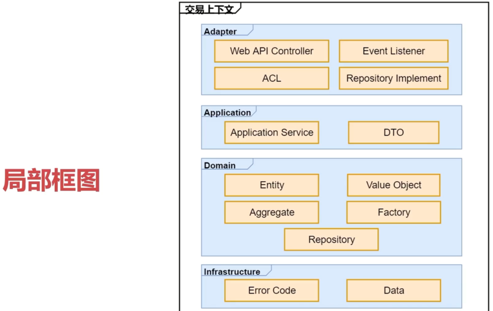Click the 交易上下文 frame title
The height and width of the screenshot is (311, 493).
[209, 9]
